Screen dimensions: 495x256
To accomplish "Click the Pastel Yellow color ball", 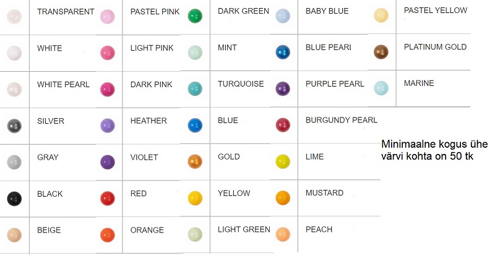I will coord(381,15).
